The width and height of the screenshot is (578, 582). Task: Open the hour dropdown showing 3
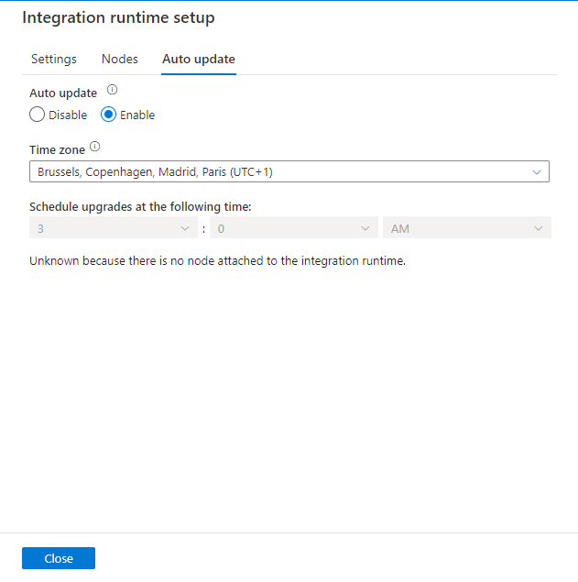point(114,227)
